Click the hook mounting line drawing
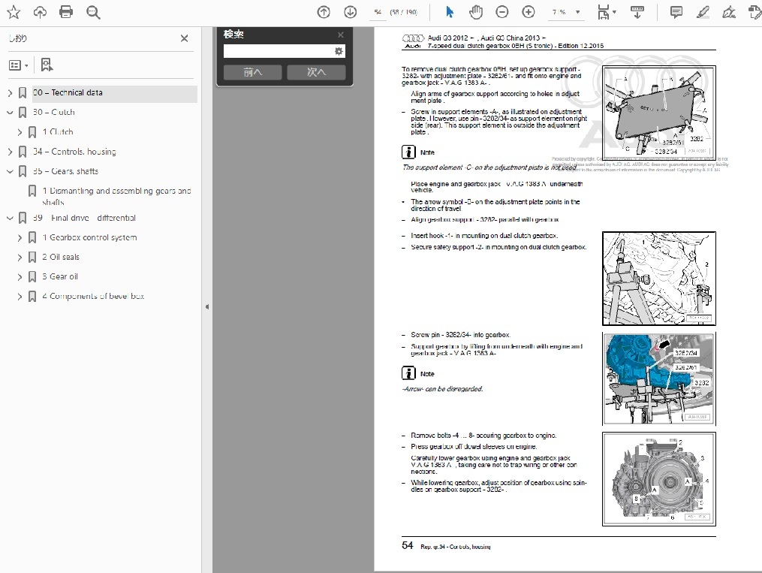 pos(659,279)
